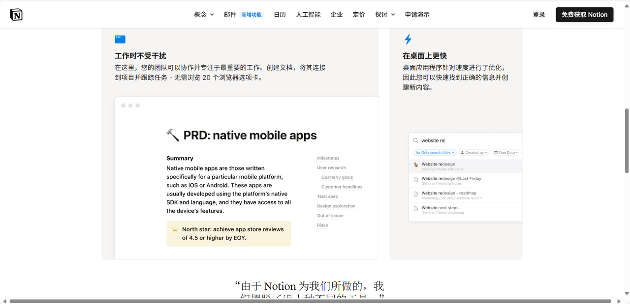Viewport: 630px width, 304px height.
Task: Click the 免费获取 Notion button
Action: (x=585, y=15)
